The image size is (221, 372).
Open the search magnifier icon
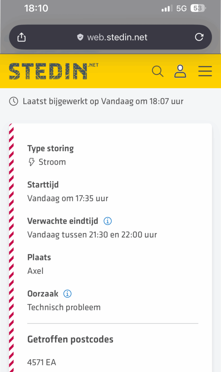click(x=157, y=71)
